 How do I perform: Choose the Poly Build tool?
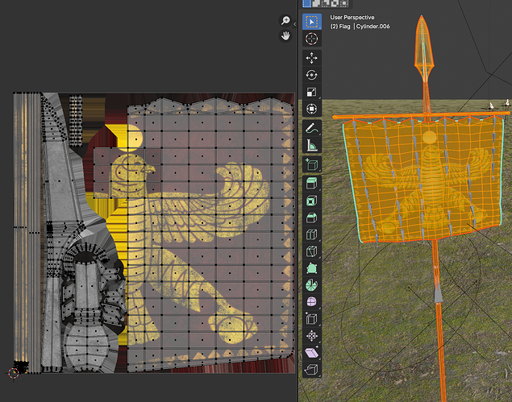[312, 268]
